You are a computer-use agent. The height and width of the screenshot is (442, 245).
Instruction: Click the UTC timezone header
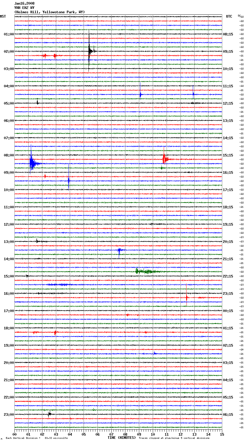point(229,16)
